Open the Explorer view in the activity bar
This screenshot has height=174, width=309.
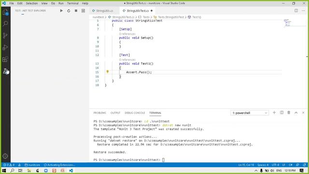point(5,12)
